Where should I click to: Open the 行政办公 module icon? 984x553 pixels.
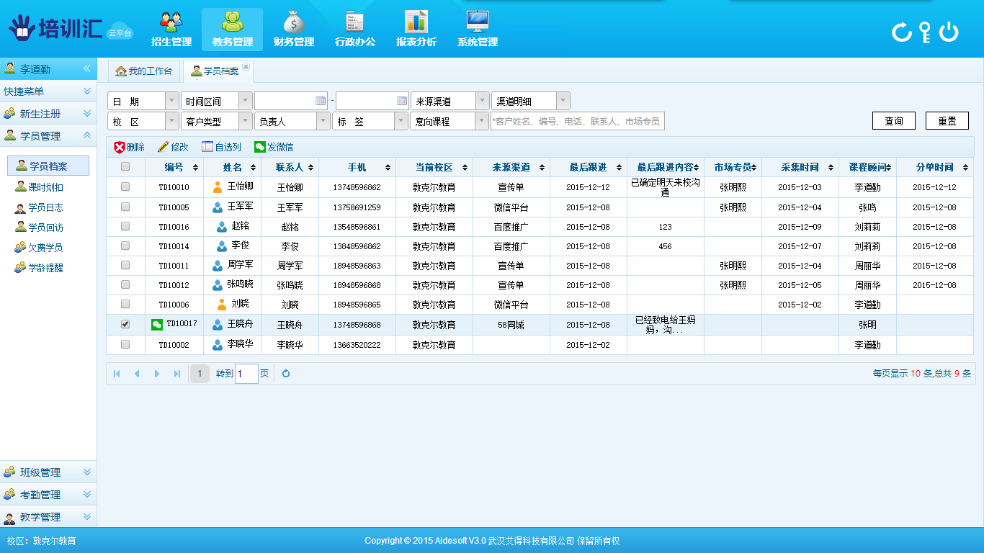[354, 29]
